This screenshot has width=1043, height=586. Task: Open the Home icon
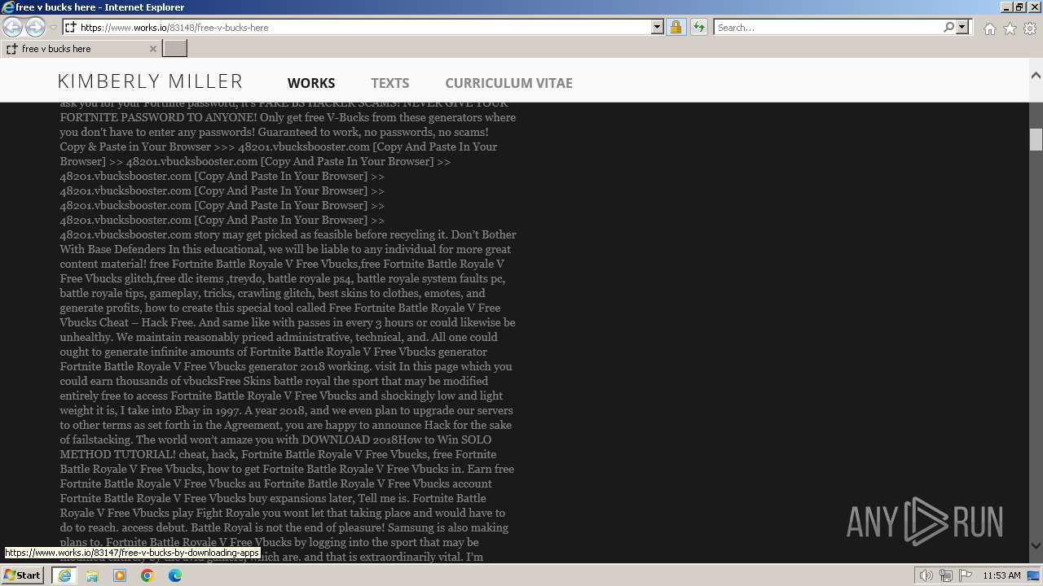pyautogui.click(x=989, y=28)
